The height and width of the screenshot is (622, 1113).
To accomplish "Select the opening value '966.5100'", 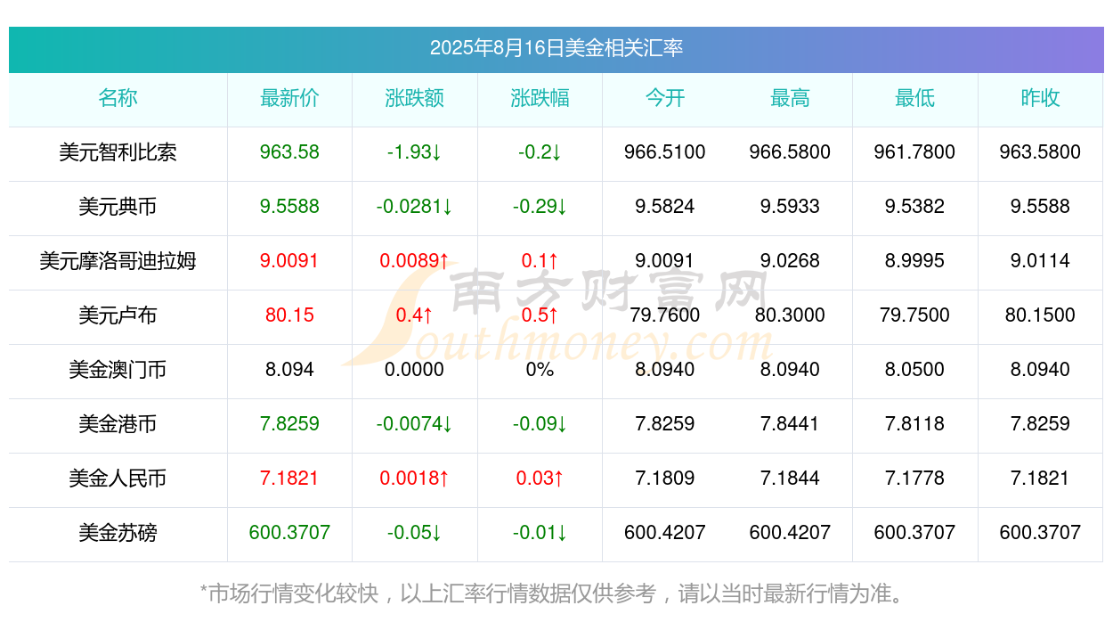I will coord(665,152).
